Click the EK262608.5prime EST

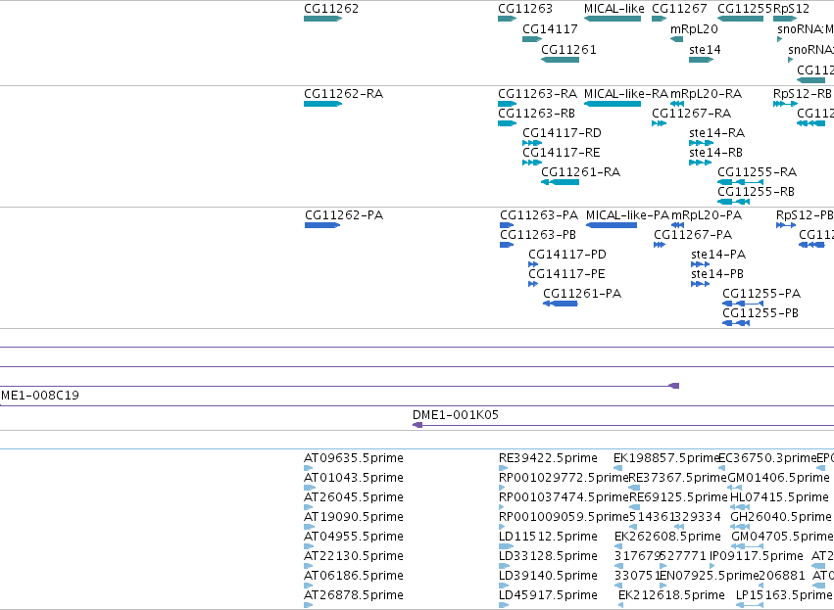coord(618,546)
